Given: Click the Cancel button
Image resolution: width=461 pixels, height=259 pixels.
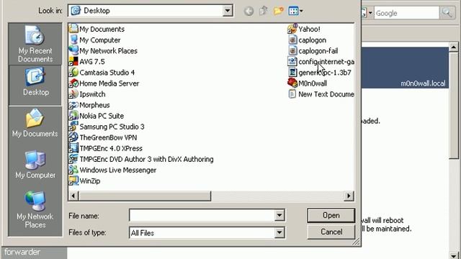Looking at the screenshot, I should pos(331,232).
